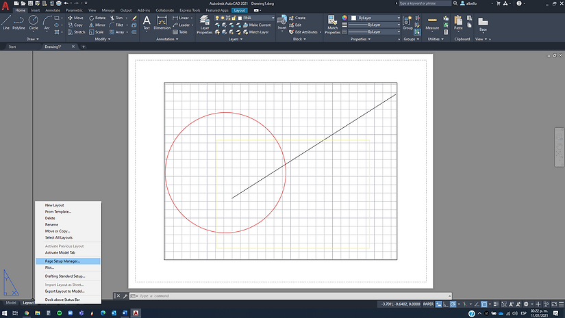Viewport: 565px width, 318px height.
Task: Toggle Clean Screen in status bar
Action: 554,304
